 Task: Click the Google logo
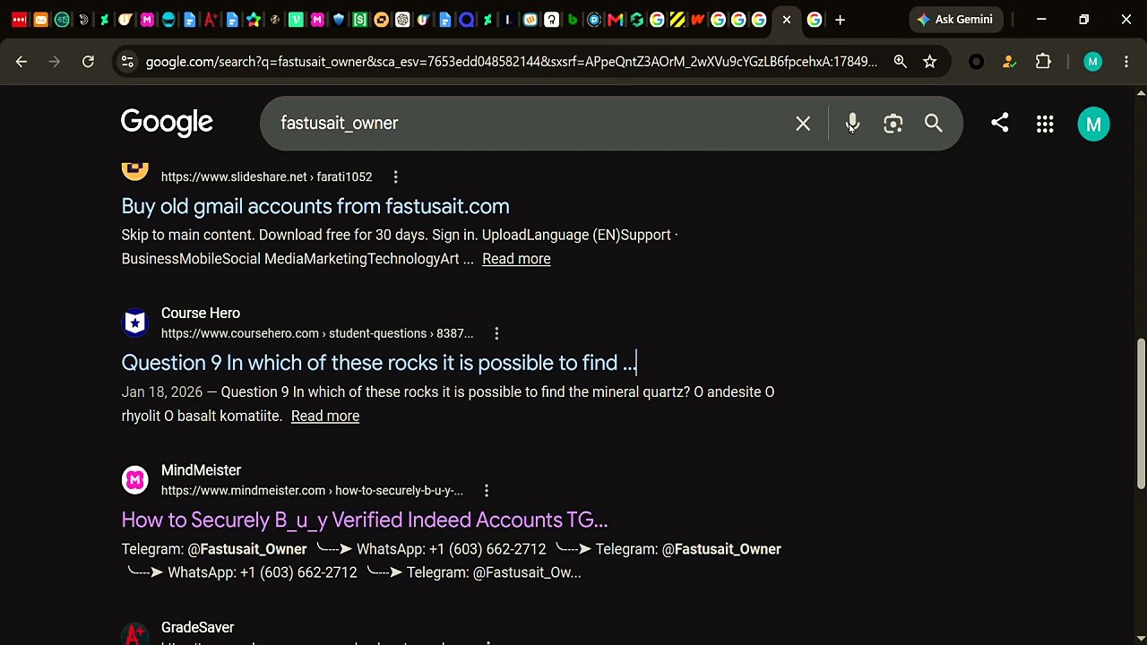click(x=167, y=123)
